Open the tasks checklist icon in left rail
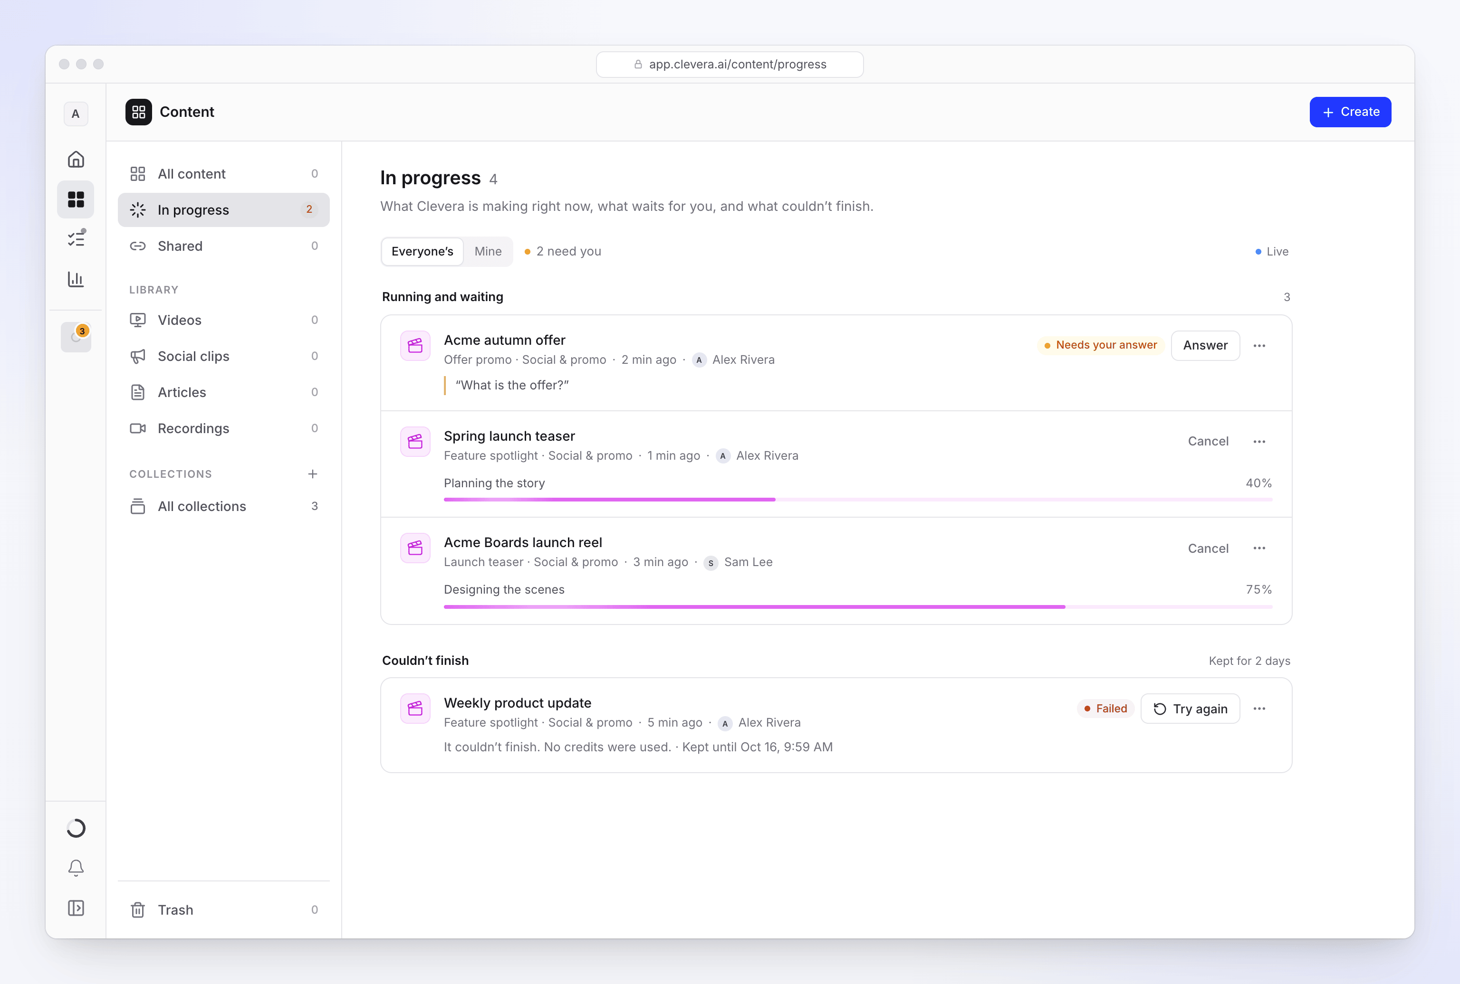Screen dimensions: 1460x984 pos(76,239)
